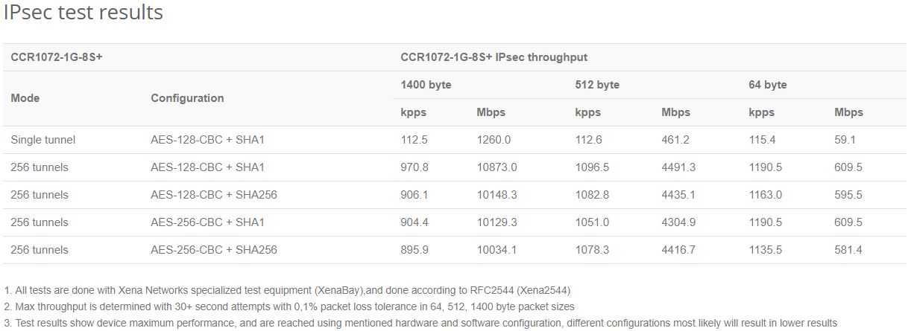Click footnote about Xena Networks test equipment
Screen dimensions: 911x331
[x=287, y=290]
